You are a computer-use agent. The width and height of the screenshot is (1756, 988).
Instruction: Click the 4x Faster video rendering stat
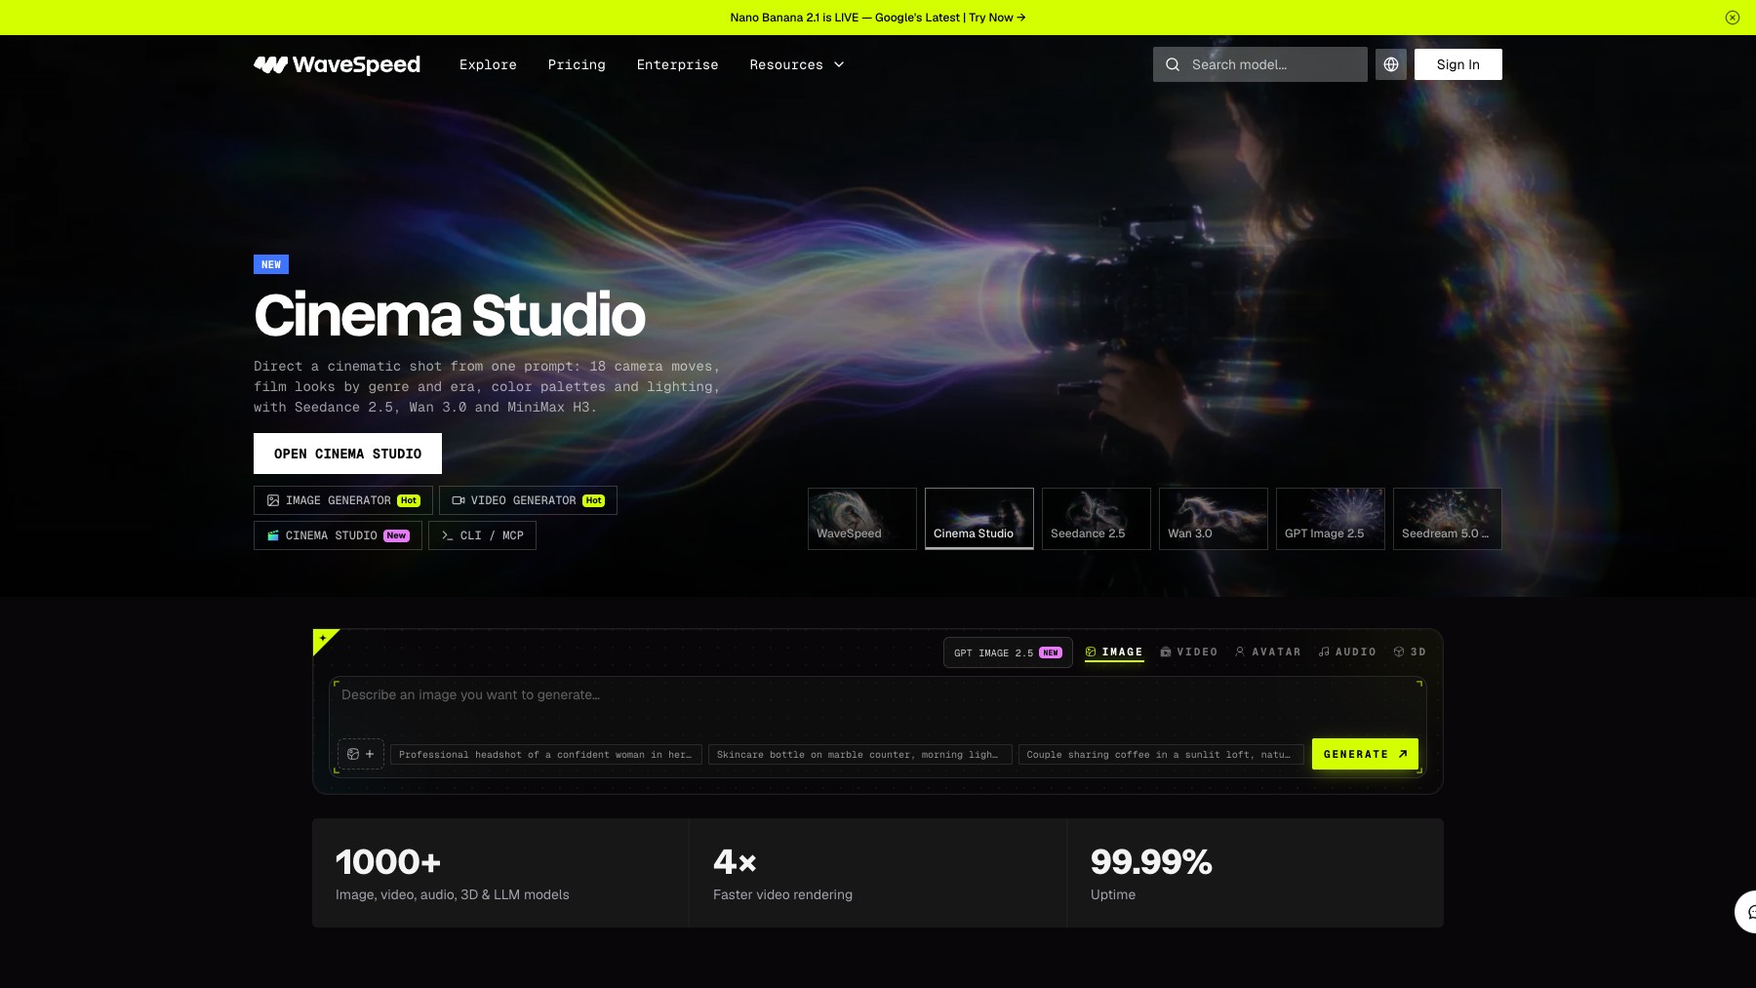tap(878, 873)
